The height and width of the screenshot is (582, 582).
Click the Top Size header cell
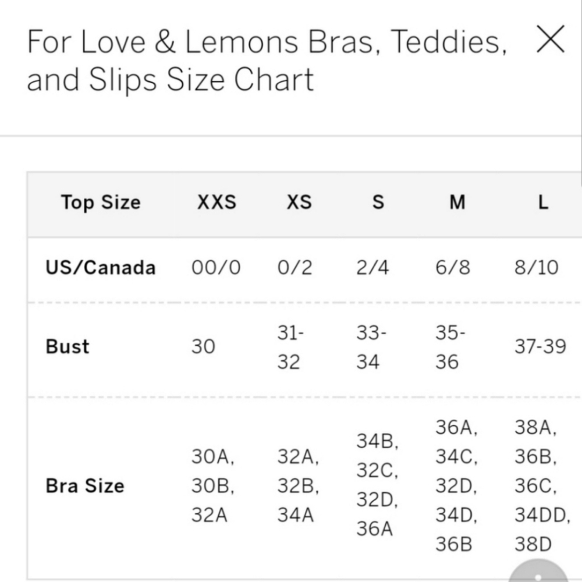pos(101,203)
